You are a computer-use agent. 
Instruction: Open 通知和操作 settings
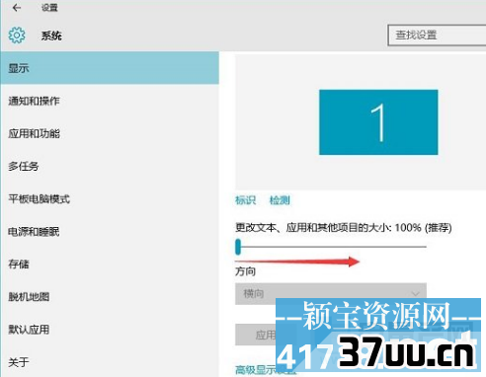110,101
